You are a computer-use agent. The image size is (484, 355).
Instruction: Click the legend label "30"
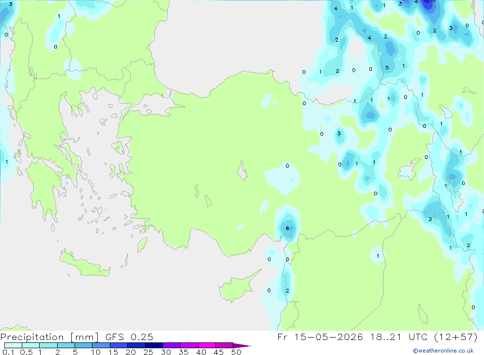point(166,352)
